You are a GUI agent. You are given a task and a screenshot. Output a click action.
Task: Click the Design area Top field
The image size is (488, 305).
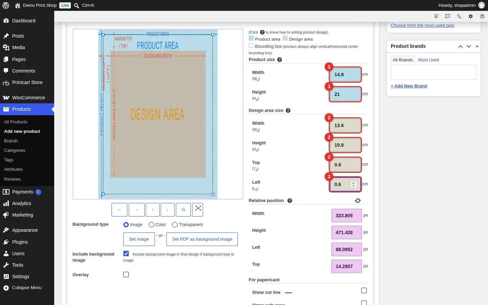[x=345, y=165]
